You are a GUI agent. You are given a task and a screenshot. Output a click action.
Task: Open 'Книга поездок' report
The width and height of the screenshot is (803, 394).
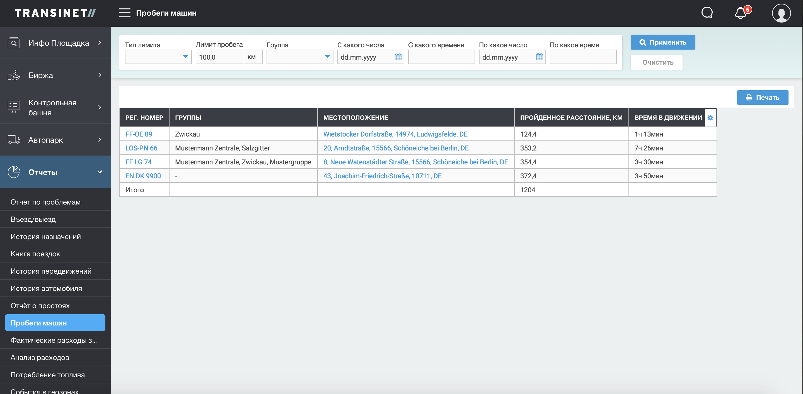35,254
